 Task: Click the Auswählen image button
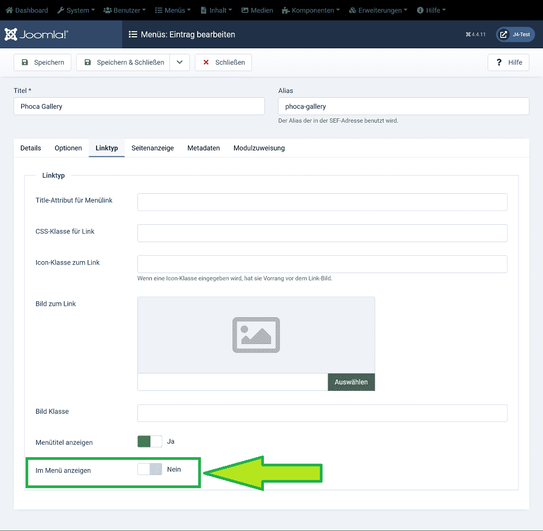(x=351, y=382)
